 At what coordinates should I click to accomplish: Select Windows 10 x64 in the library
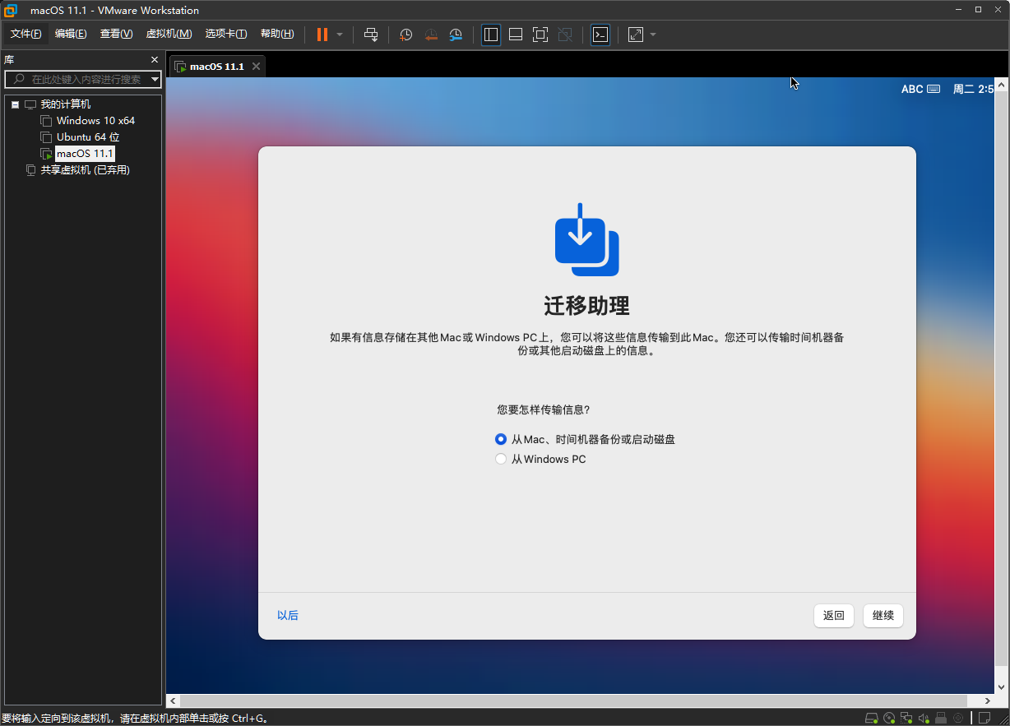pos(95,121)
